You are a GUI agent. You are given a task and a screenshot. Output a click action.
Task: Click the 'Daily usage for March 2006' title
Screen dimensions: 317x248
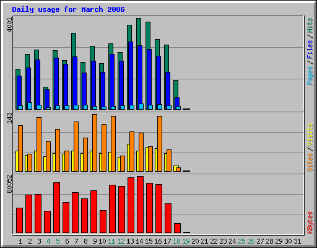point(68,9)
